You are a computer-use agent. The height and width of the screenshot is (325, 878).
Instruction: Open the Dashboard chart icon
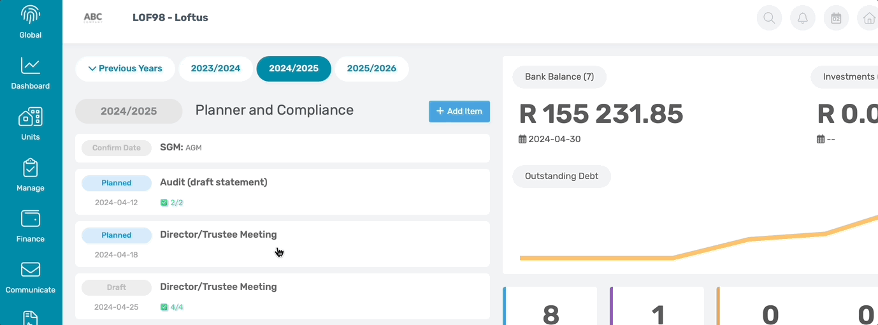[x=31, y=66]
